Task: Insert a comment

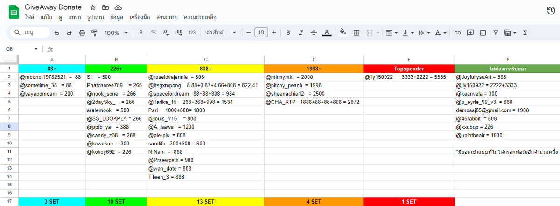Action: tap(470, 33)
